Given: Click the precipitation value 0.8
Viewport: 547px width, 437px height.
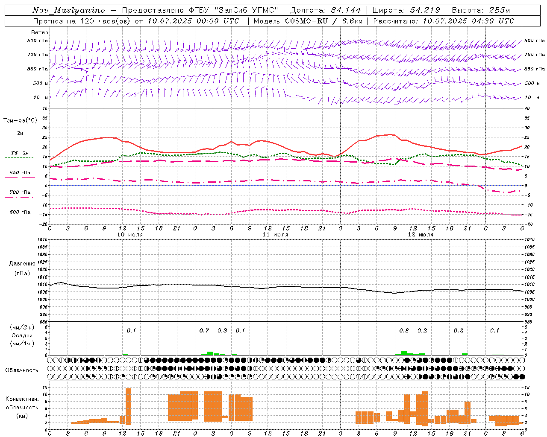Looking at the screenshot, I should [404, 330].
